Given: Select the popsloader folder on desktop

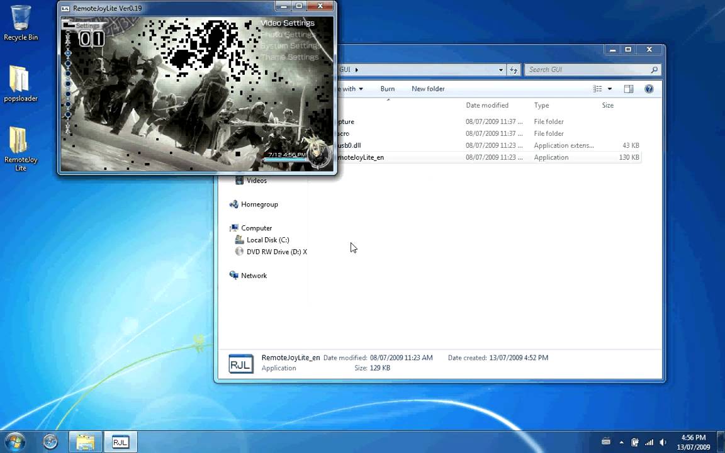Looking at the screenshot, I should coord(20,84).
